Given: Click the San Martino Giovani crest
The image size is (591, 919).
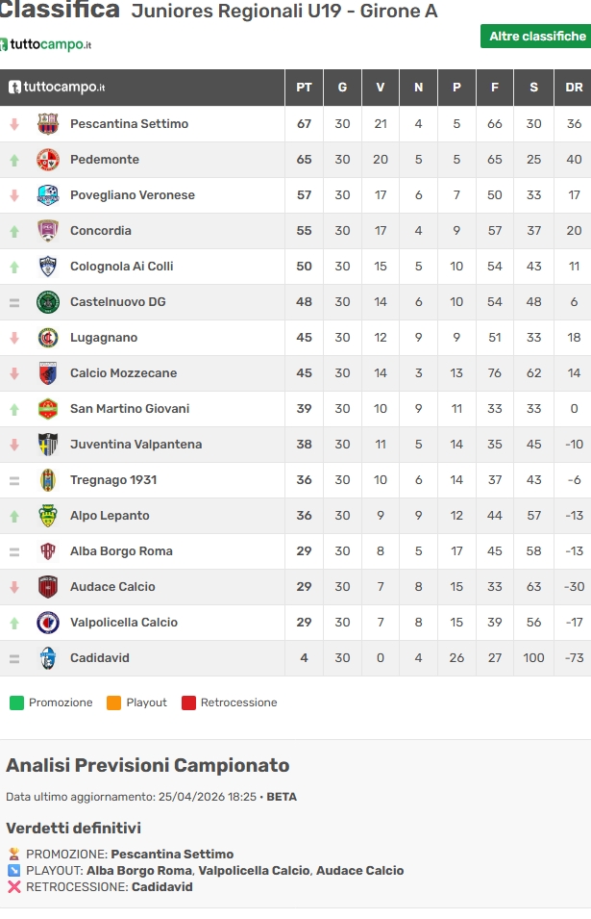Looking at the screenshot, I should coord(48,409).
